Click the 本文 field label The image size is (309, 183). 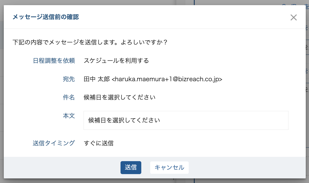click(69, 116)
